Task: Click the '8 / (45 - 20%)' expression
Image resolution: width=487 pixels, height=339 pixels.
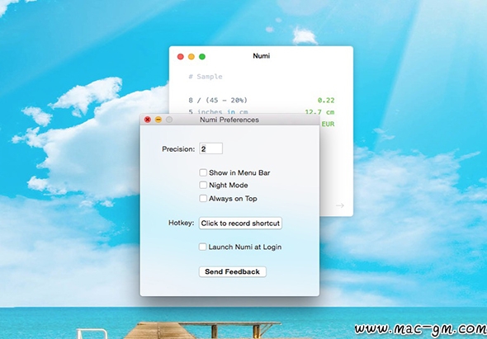Action: pyautogui.click(x=218, y=101)
